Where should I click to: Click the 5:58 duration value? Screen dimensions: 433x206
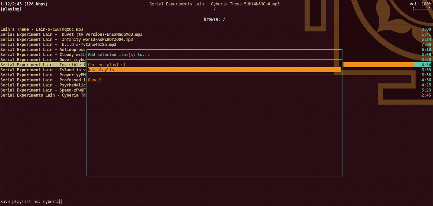(426, 75)
